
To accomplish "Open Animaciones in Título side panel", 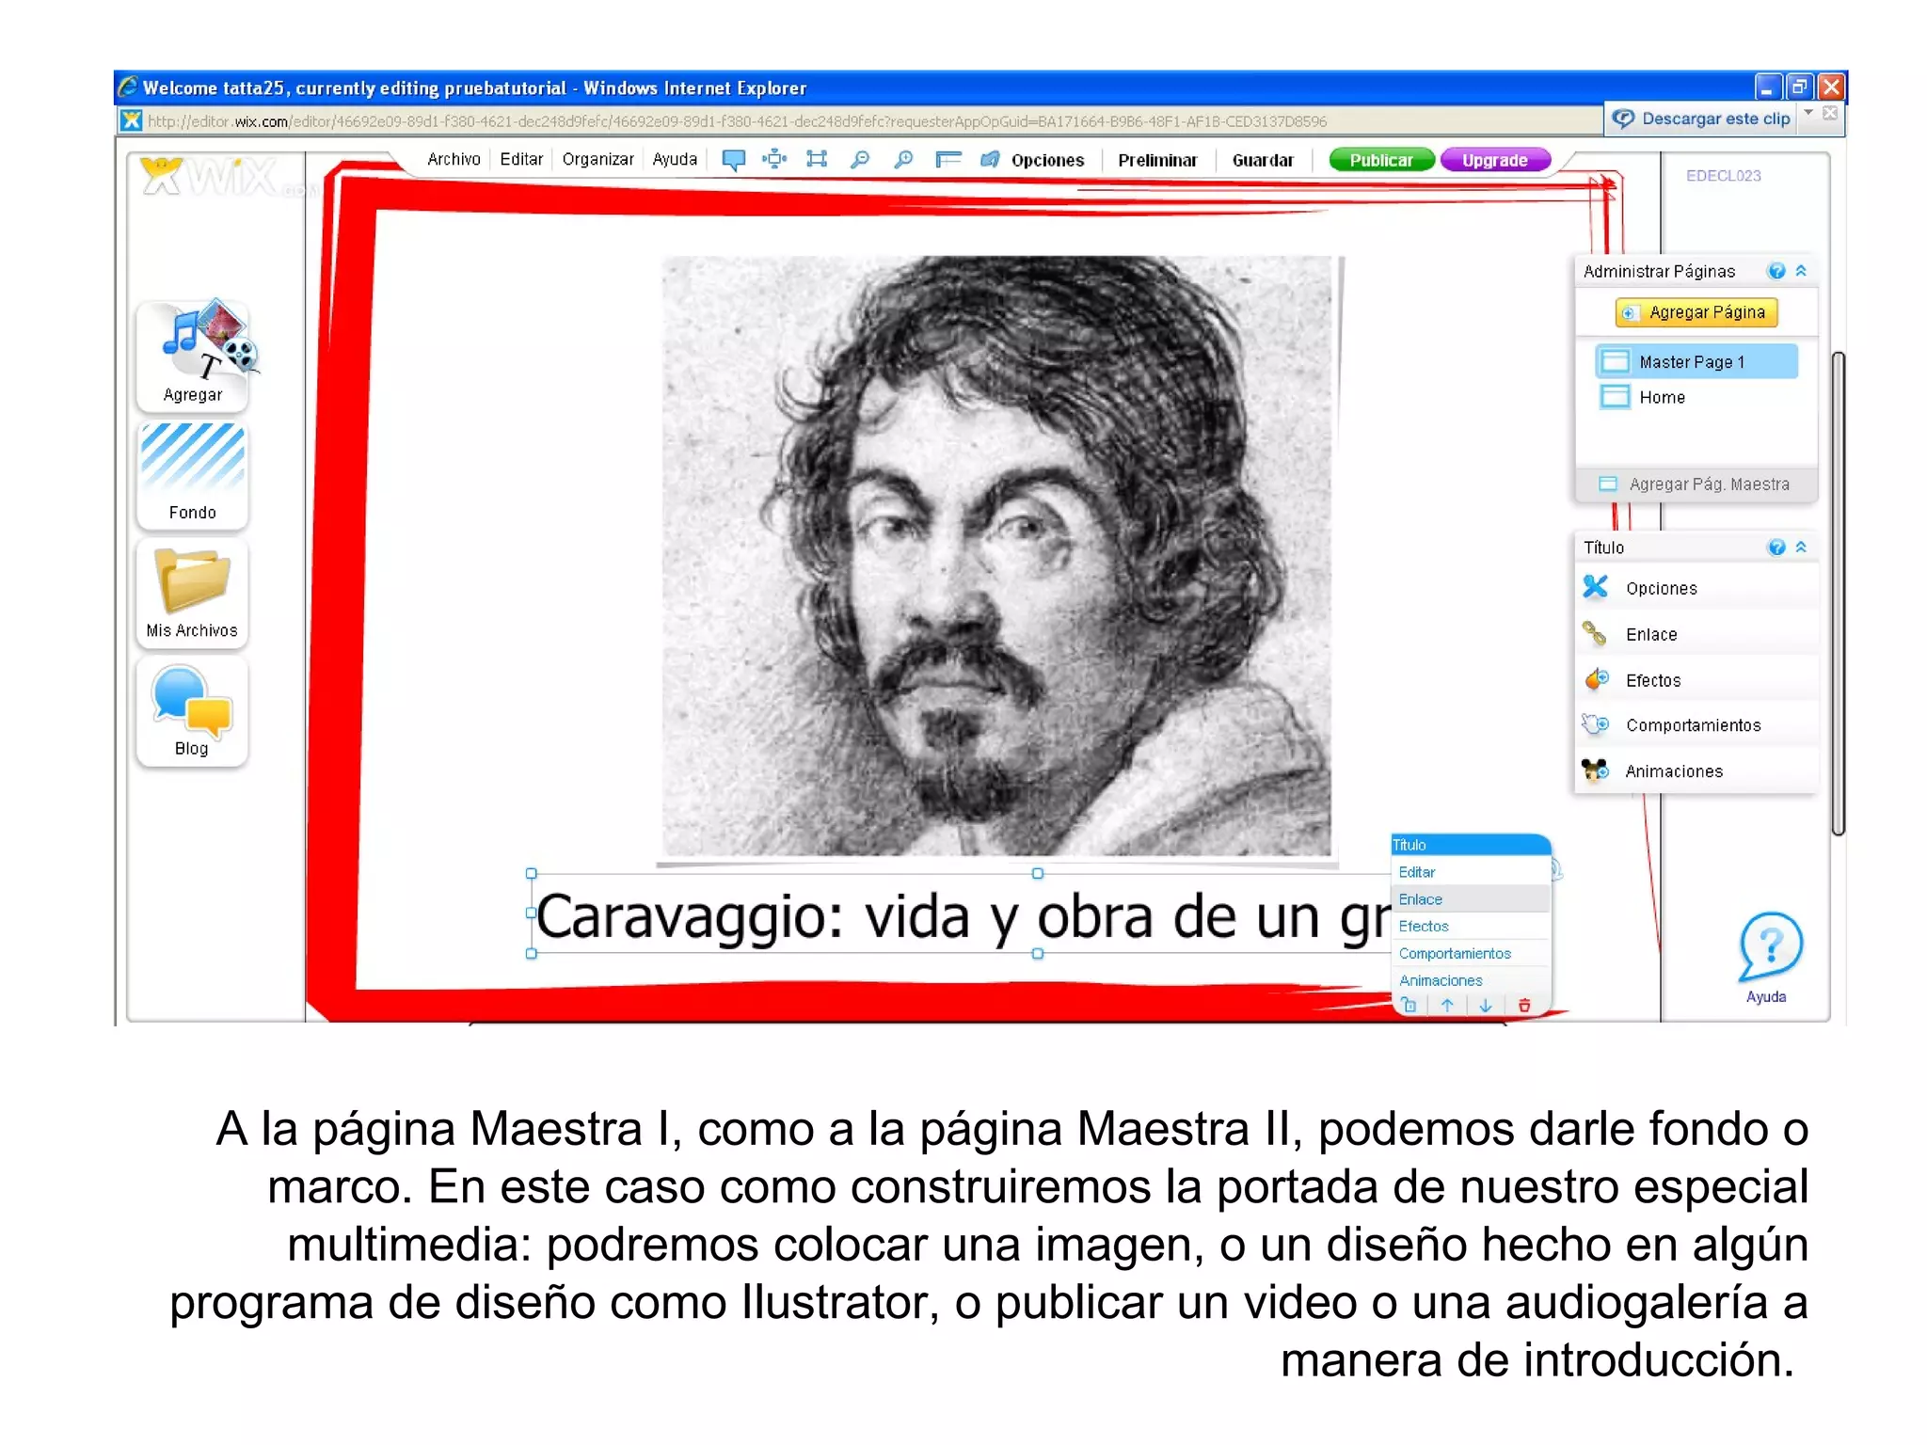I will coord(1696,771).
